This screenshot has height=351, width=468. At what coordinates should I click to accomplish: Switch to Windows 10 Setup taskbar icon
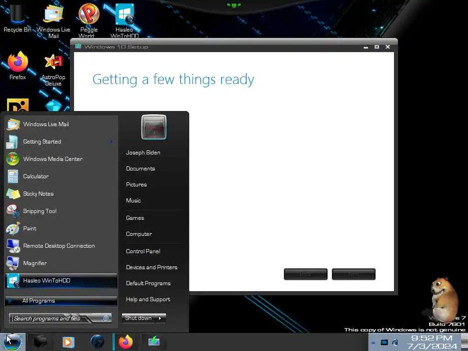pyautogui.click(x=154, y=341)
